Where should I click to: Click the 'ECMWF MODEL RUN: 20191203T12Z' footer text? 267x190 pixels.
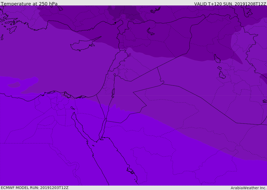(35, 188)
